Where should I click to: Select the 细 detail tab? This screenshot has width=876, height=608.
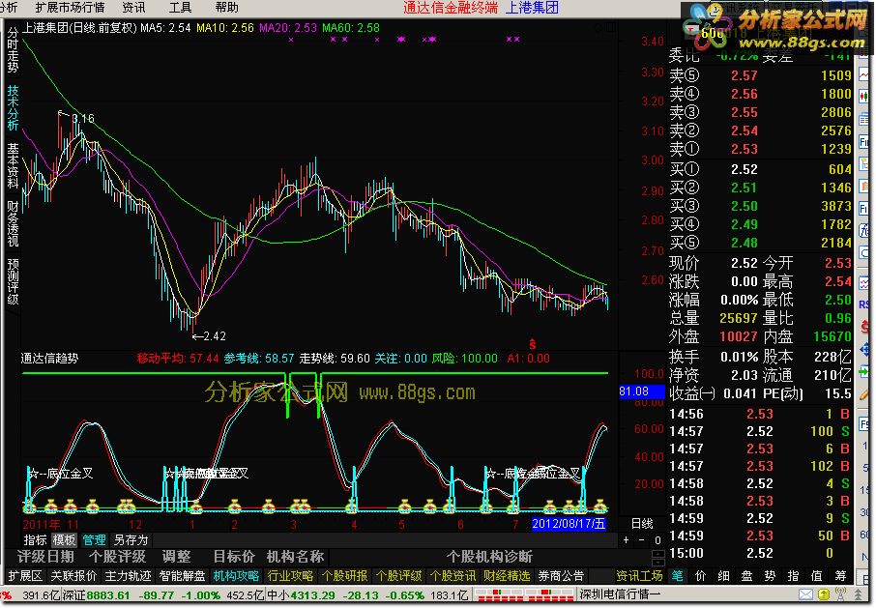coord(723,575)
